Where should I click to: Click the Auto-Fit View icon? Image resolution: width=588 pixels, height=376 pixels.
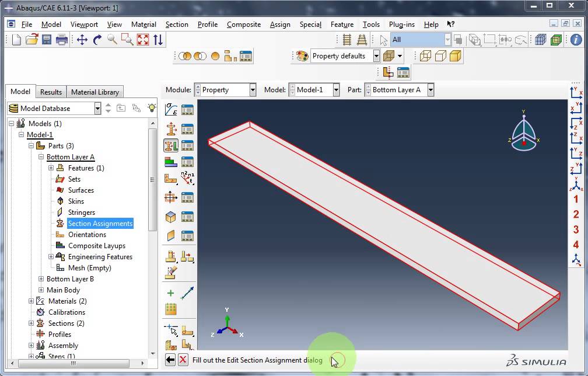click(142, 39)
